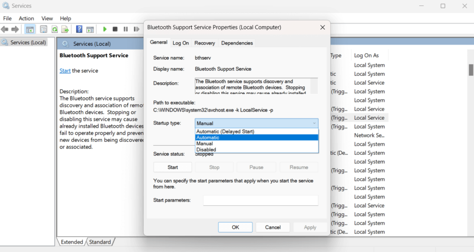The image size is (474, 252).
Task: Click the Stop button in dialog
Action: pyautogui.click(x=214, y=167)
